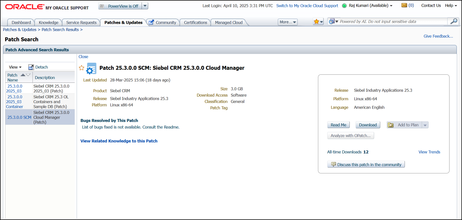Click the Oracle My Oracle Support logo
Screen dimensions: 462x220
(47, 7)
